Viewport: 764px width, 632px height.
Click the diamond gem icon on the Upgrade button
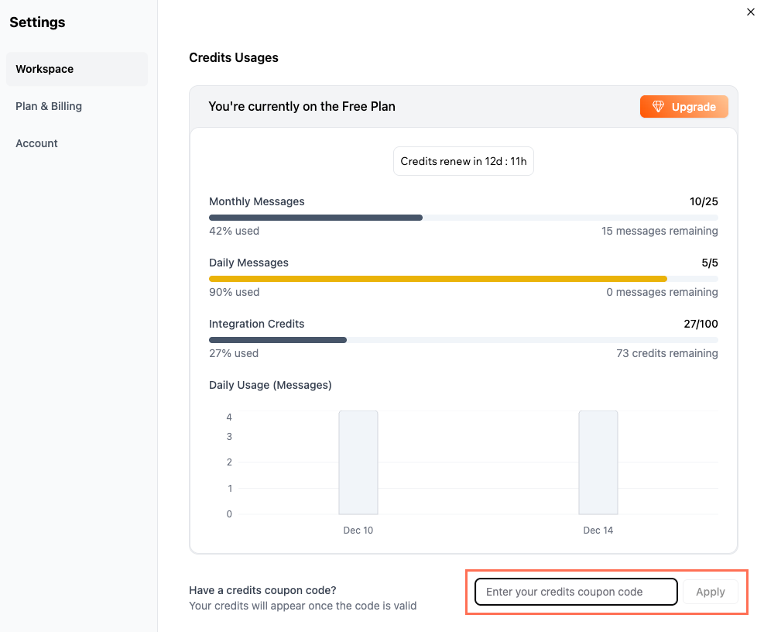pos(659,106)
